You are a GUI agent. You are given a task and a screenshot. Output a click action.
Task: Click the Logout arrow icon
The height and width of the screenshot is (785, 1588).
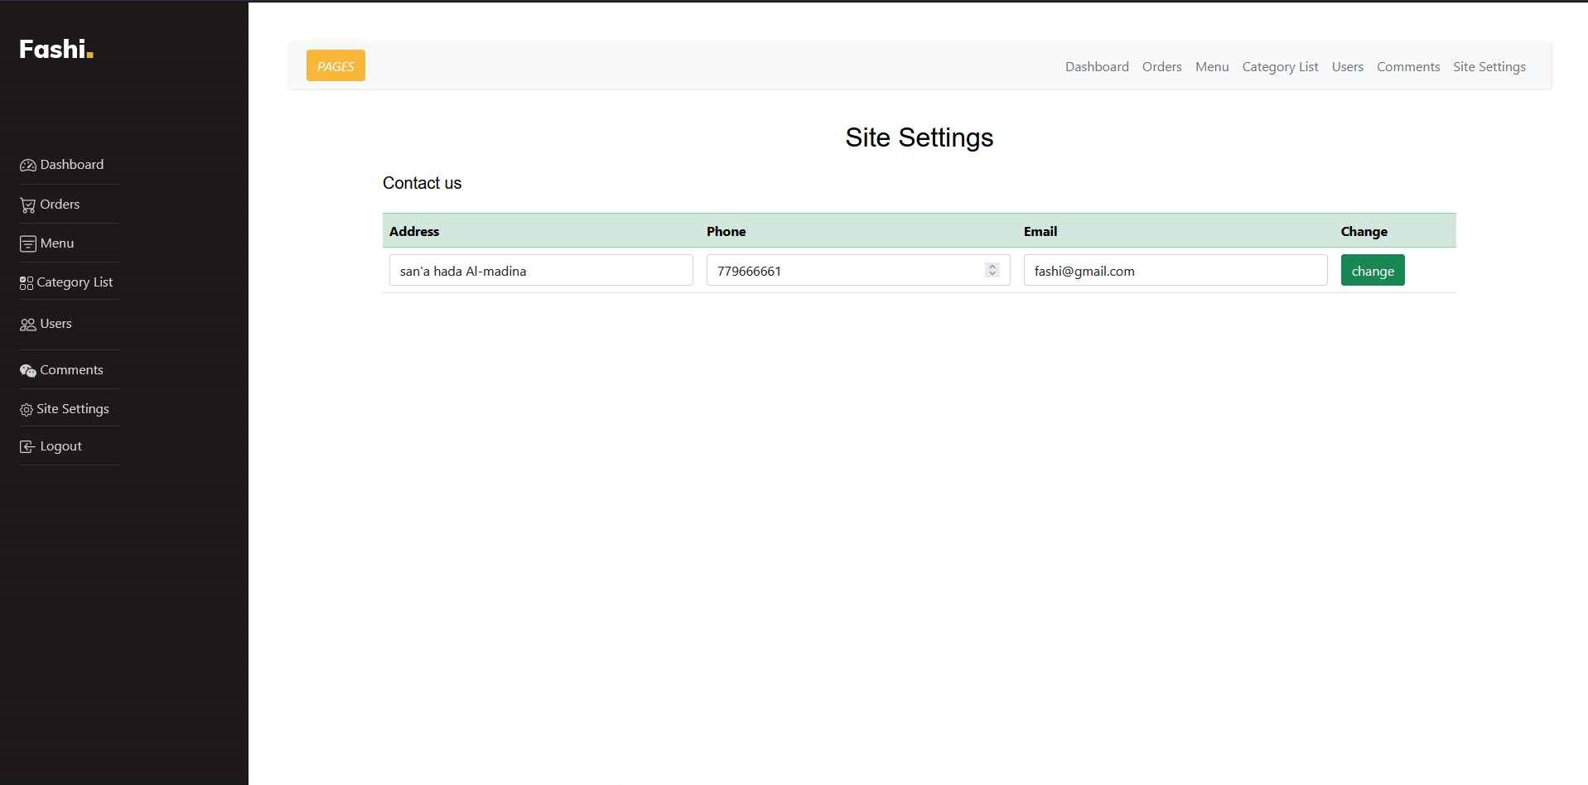(x=27, y=446)
